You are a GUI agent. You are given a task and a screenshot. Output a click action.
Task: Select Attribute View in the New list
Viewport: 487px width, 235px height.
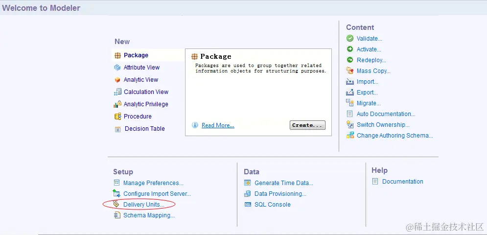(141, 68)
